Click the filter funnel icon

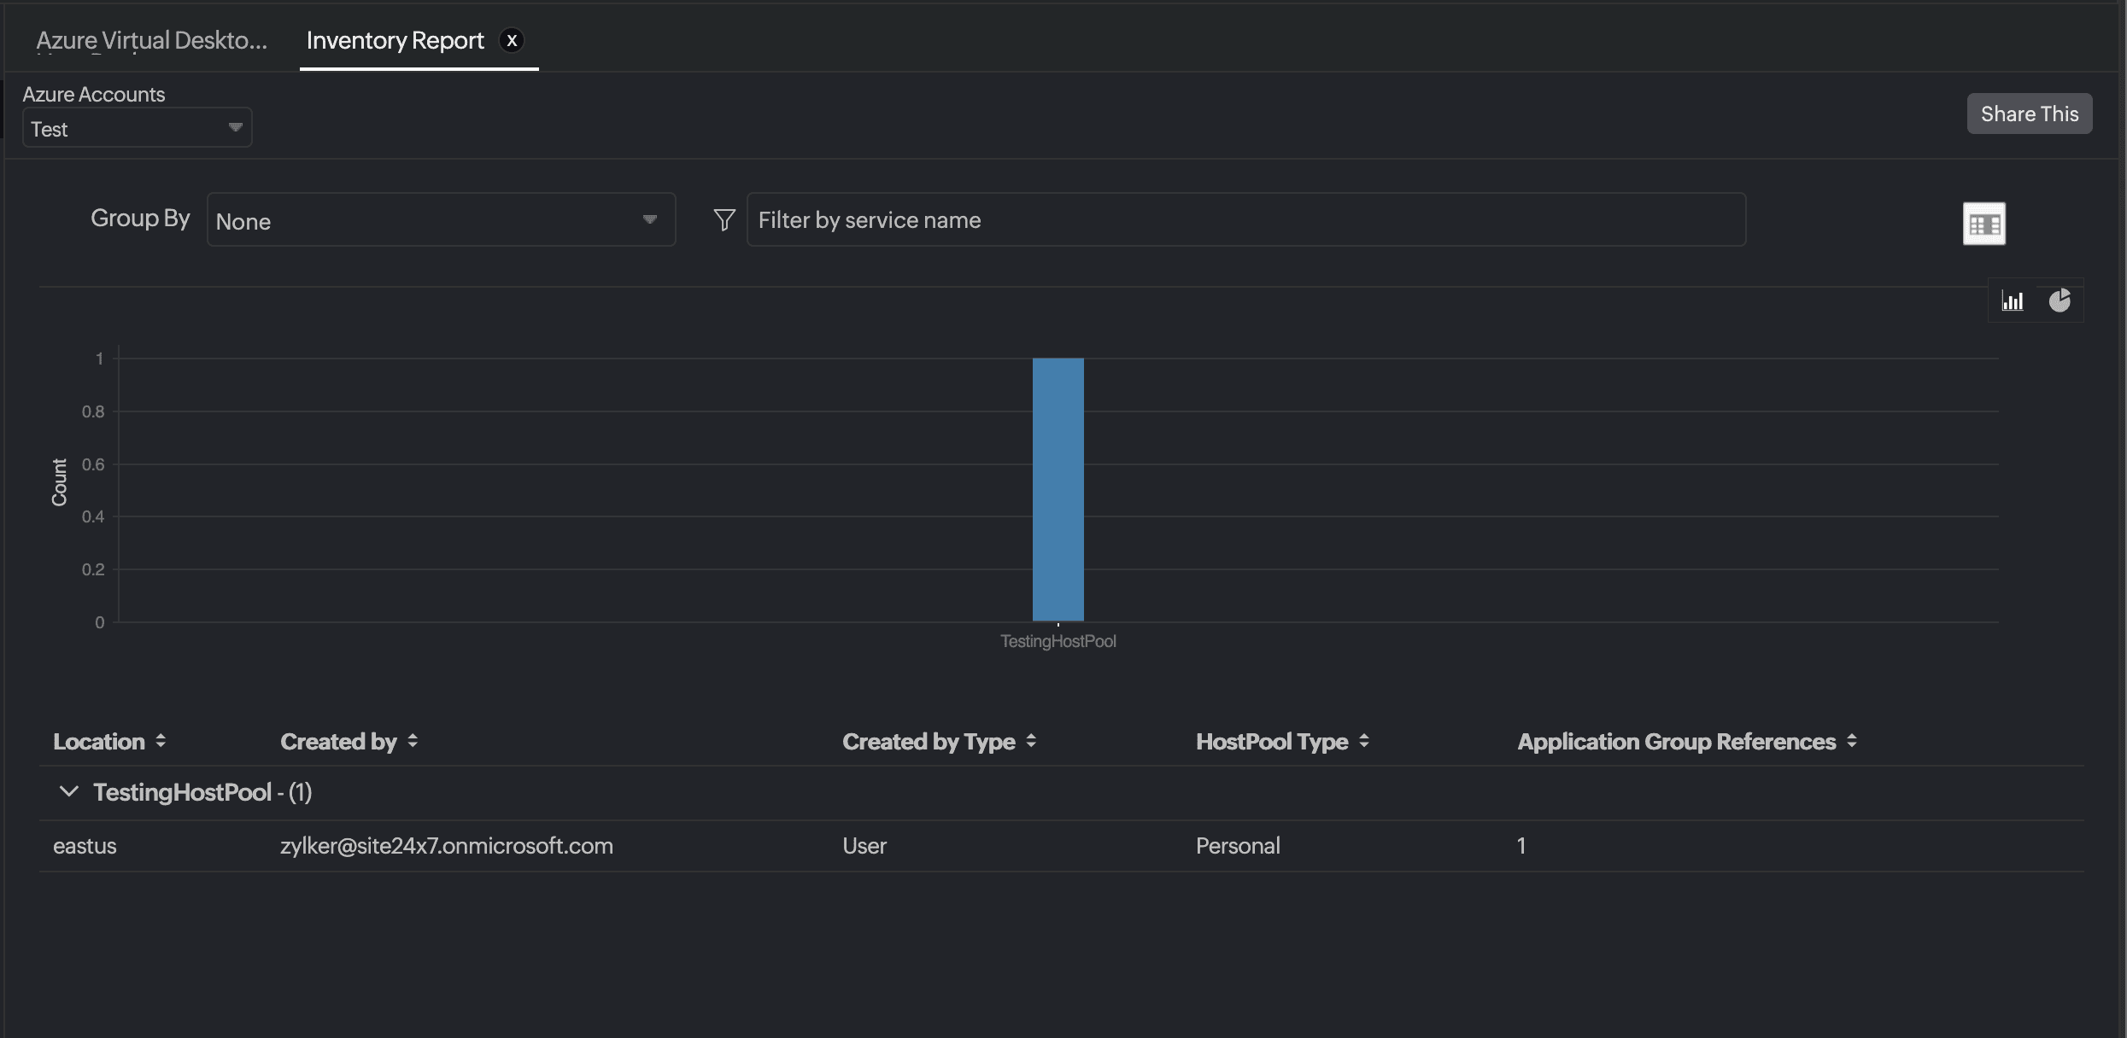[x=723, y=219]
